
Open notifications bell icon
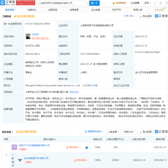click(161, 3)
